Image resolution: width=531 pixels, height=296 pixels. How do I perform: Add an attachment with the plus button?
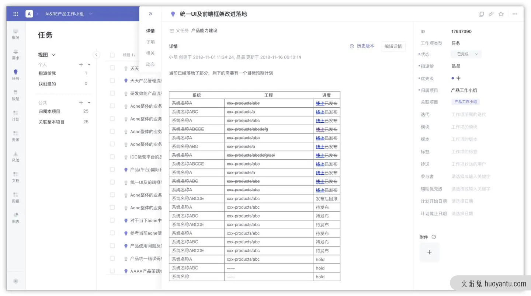(429, 253)
